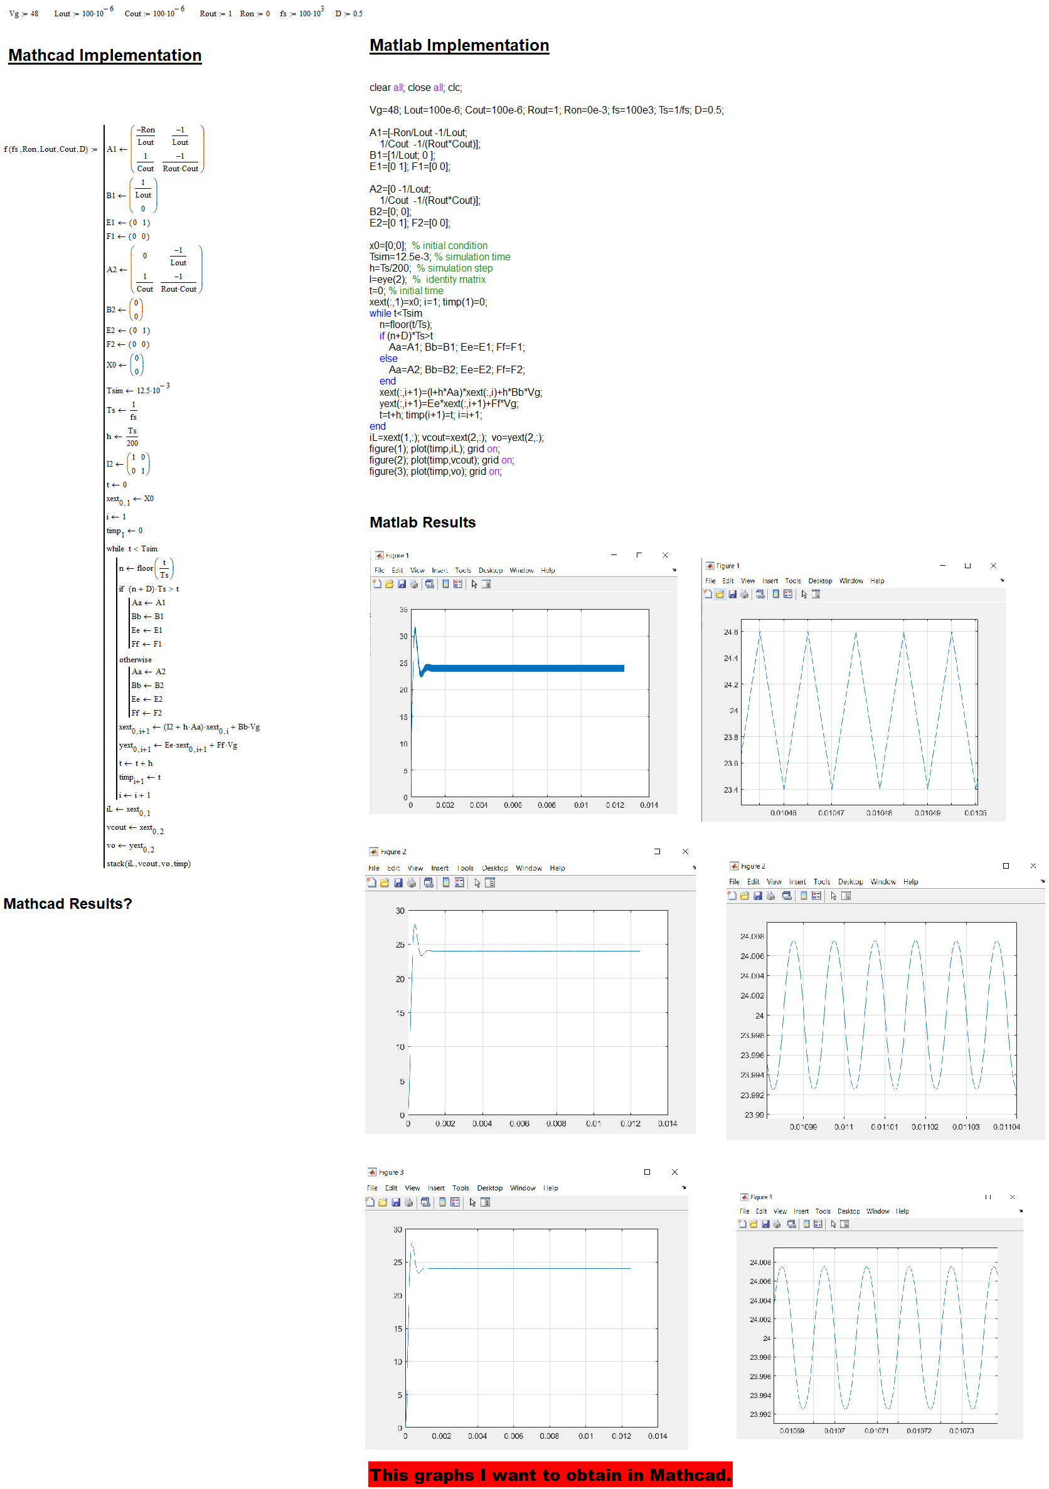Click New Figure icon in full-view Figure 1
1049x1489 pixels.
pos(377,584)
